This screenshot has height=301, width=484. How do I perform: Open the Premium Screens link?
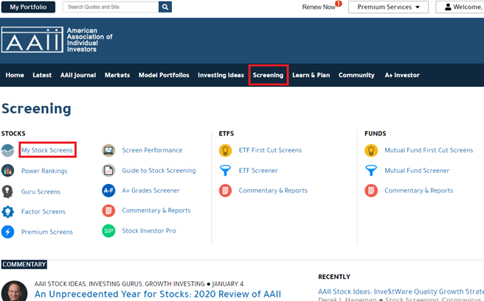click(47, 232)
